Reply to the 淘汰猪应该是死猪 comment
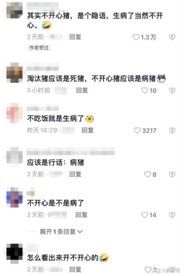Viewport: 184px width, 276px height. (82, 90)
